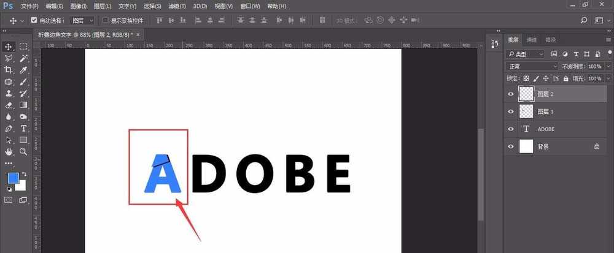Select the Eyedropper tool

point(23,70)
